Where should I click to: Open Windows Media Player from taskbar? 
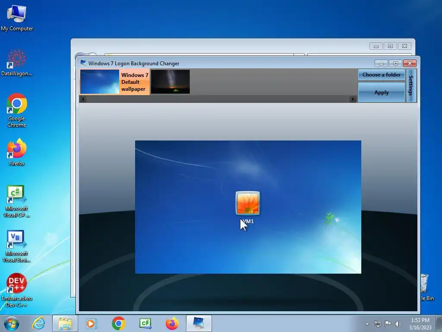pos(91,323)
